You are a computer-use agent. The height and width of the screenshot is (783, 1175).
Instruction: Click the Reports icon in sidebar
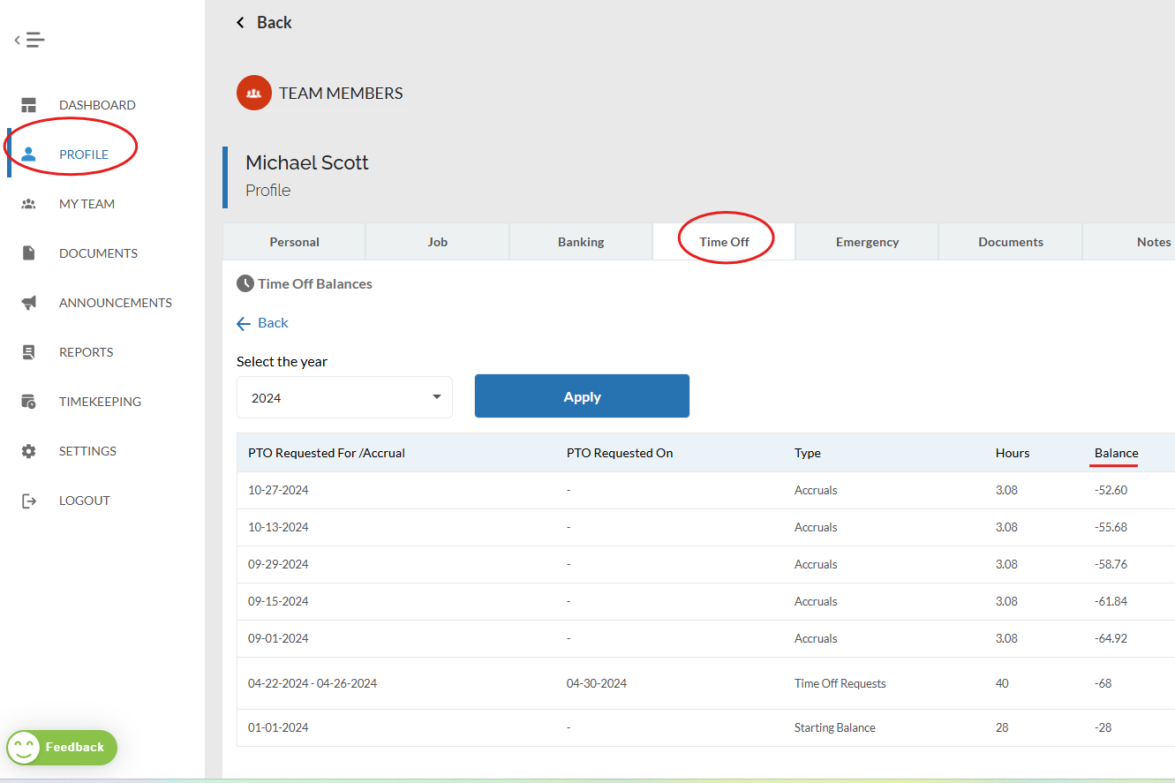tap(29, 352)
